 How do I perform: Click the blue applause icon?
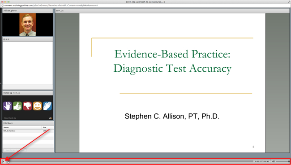[47, 106]
